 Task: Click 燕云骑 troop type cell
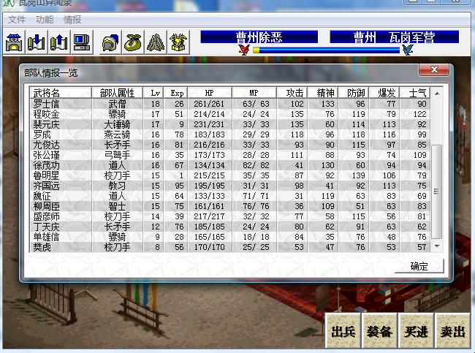tap(117, 134)
